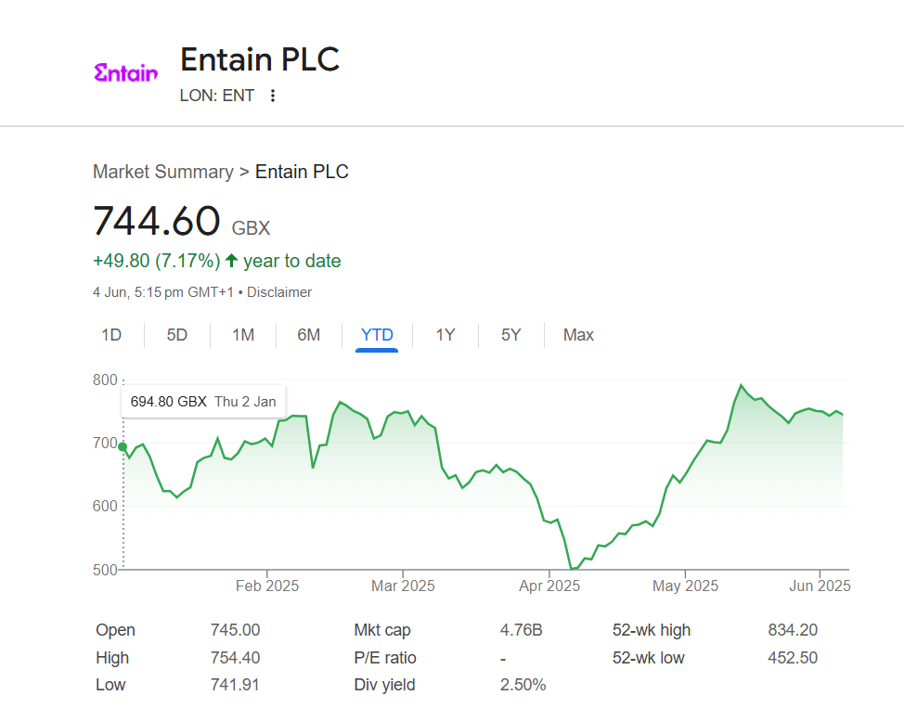Select the 1D time range tab
This screenshot has width=904, height=721.
tap(111, 335)
